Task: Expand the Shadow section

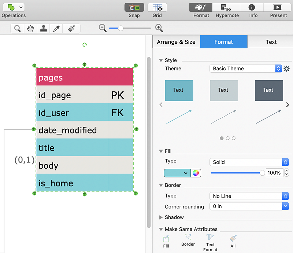Action: click(x=161, y=217)
